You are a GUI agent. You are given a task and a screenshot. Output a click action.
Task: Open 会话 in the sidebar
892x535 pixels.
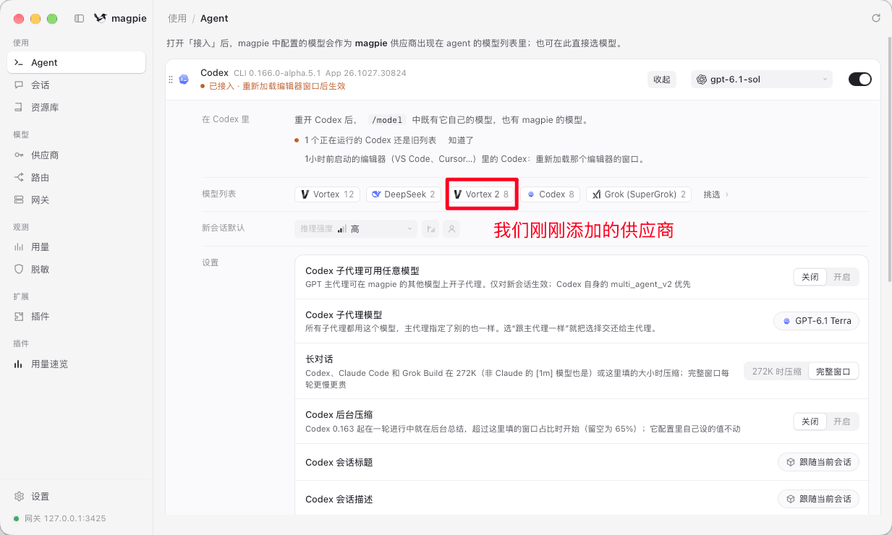pos(76,85)
